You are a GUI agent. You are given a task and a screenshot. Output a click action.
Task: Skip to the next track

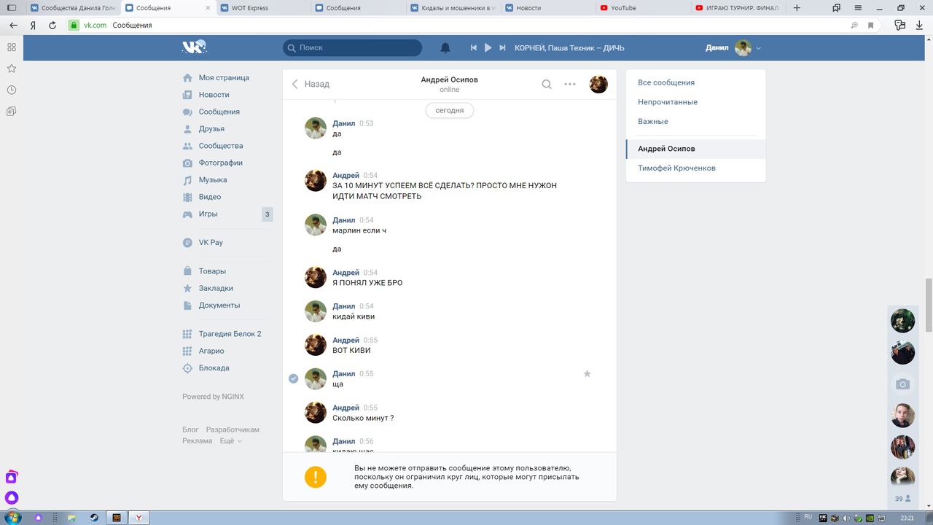pos(502,48)
